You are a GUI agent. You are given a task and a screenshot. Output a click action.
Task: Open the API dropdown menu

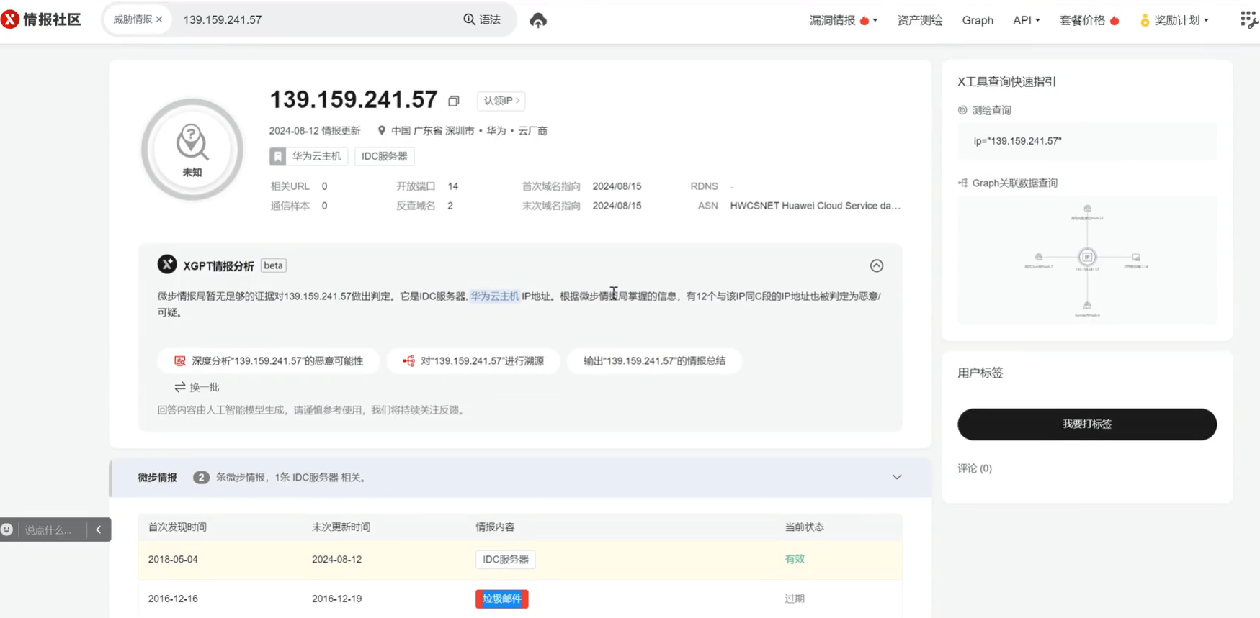[1027, 20]
